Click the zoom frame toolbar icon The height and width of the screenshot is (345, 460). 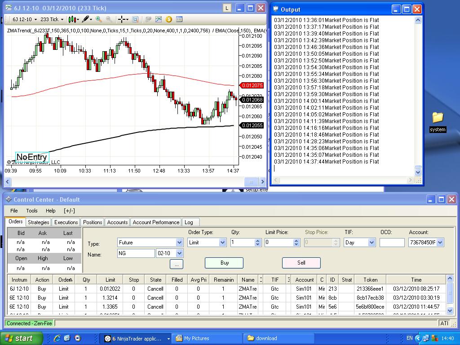coord(135,19)
